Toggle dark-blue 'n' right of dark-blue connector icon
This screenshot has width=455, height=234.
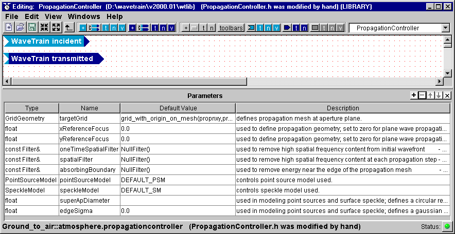[163, 28]
